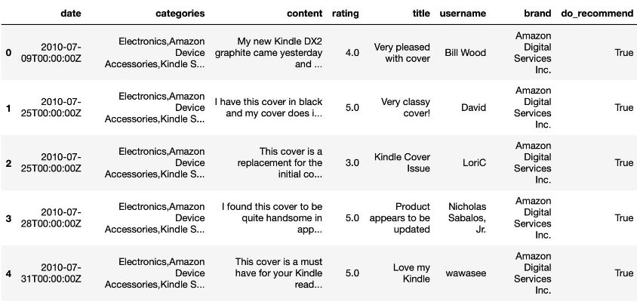Click date cell 2010-07-09T00:00:00Z
637x302 pixels.
coord(51,52)
